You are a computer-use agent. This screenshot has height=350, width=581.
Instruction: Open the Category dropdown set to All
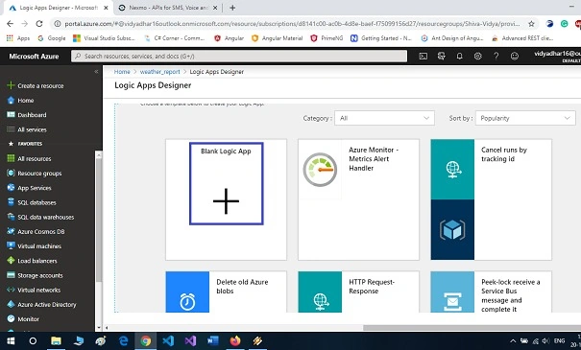(x=384, y=118)
